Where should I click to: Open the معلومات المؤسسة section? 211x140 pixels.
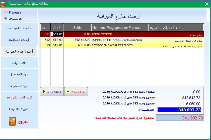click(19, 28)
